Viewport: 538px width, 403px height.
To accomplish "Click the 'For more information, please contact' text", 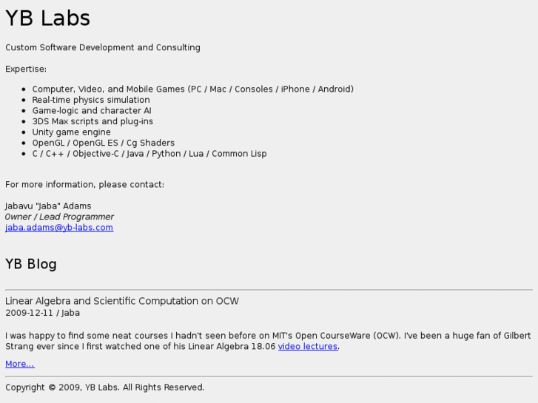I will [85, 184].
